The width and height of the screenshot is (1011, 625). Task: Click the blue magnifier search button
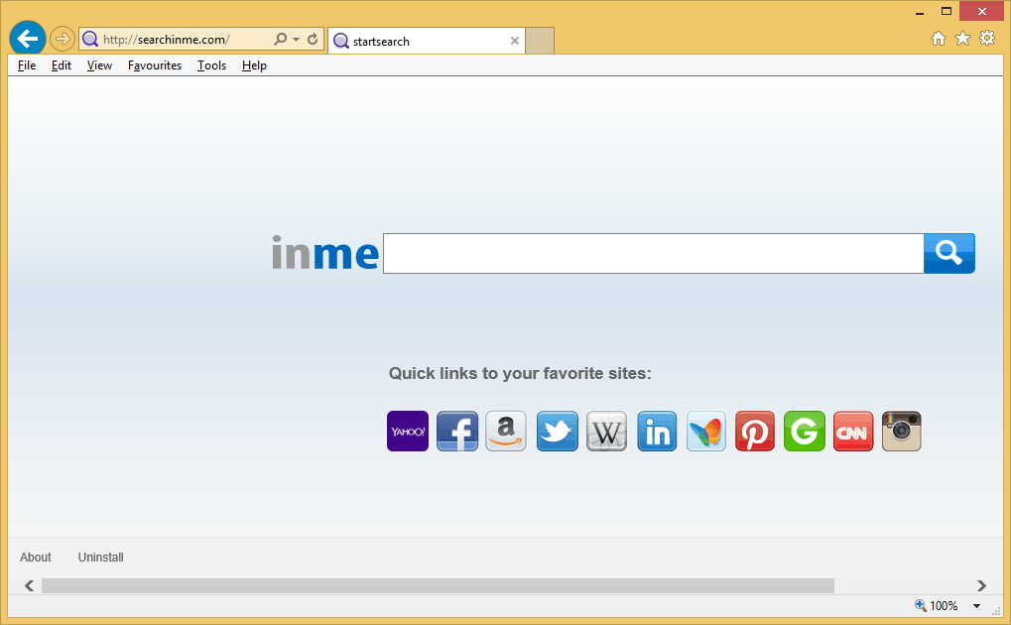[x=949, y=254]
